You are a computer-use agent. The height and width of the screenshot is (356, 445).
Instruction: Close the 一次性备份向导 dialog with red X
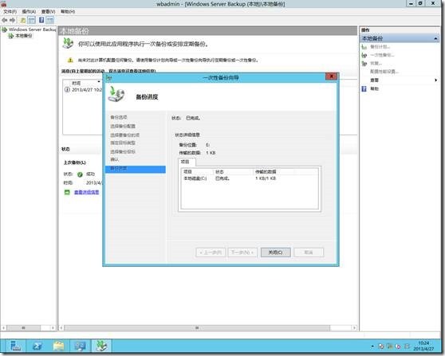pyautogui.click(x=331, y=76)
